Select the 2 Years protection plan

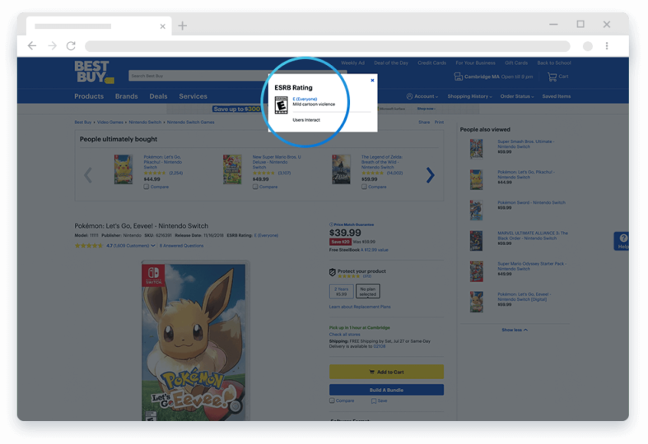coord(342,291)
